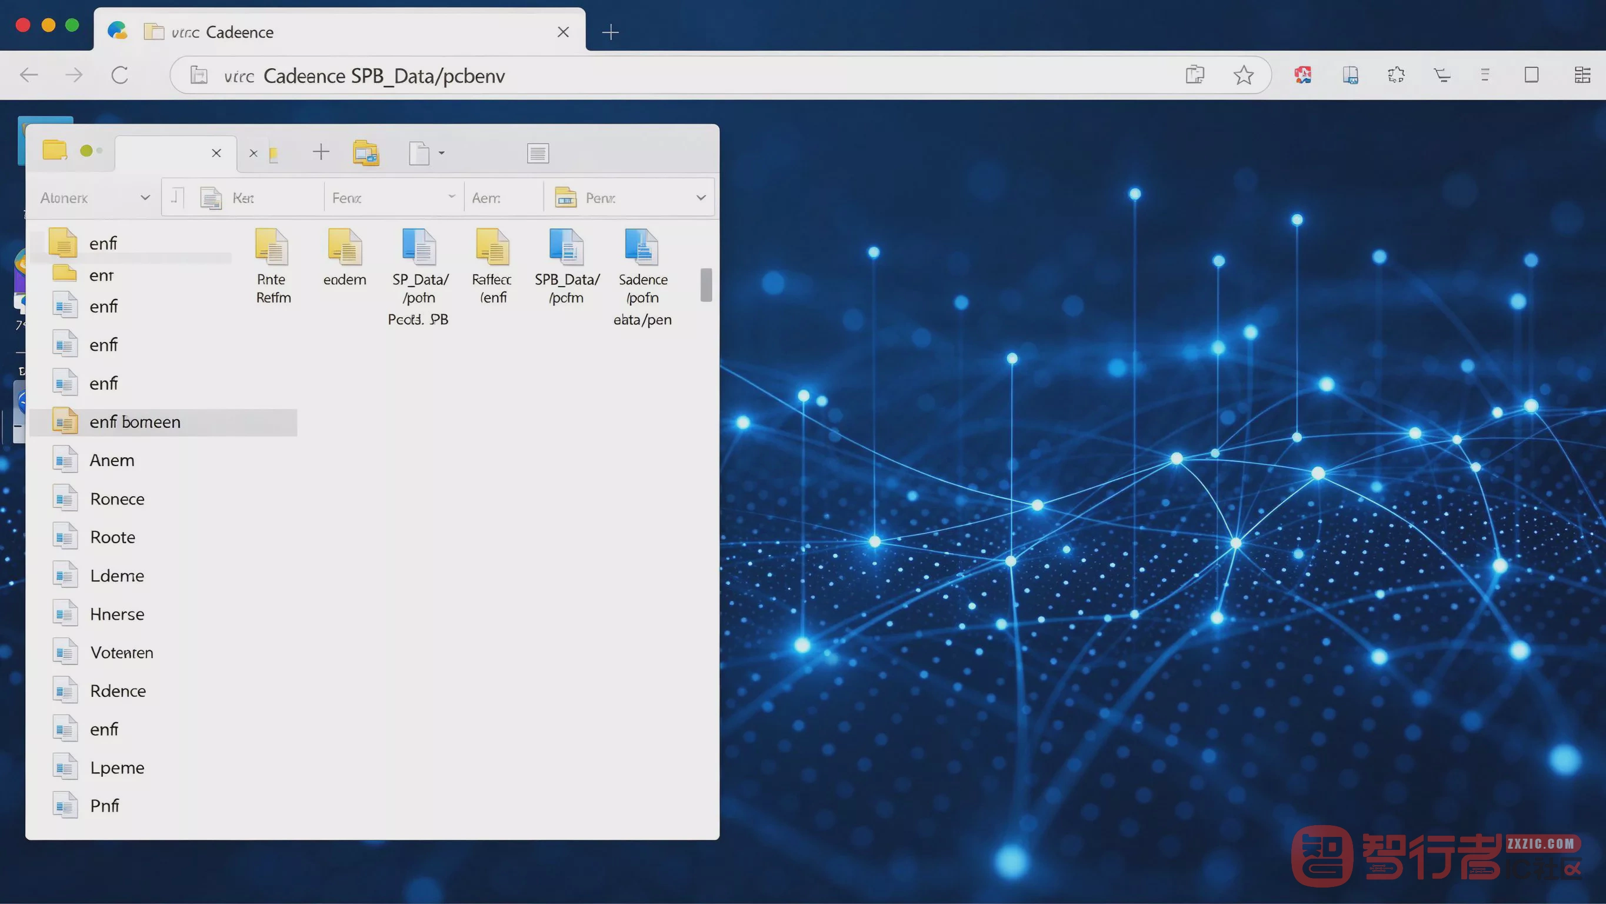
Task: Click the address bar showing Cadeence SPB_Data/pcbenv
Action: pyautogui.click(x=720, y=75)
